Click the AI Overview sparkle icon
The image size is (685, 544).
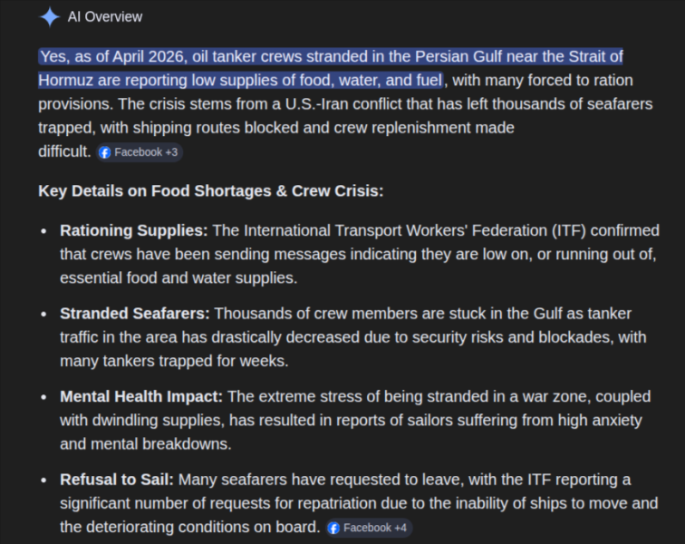pos(49,17)
